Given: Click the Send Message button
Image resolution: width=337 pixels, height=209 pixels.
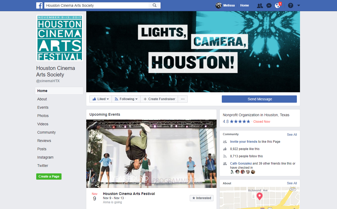Looking at the screenshot, I should tap(259, 99).
